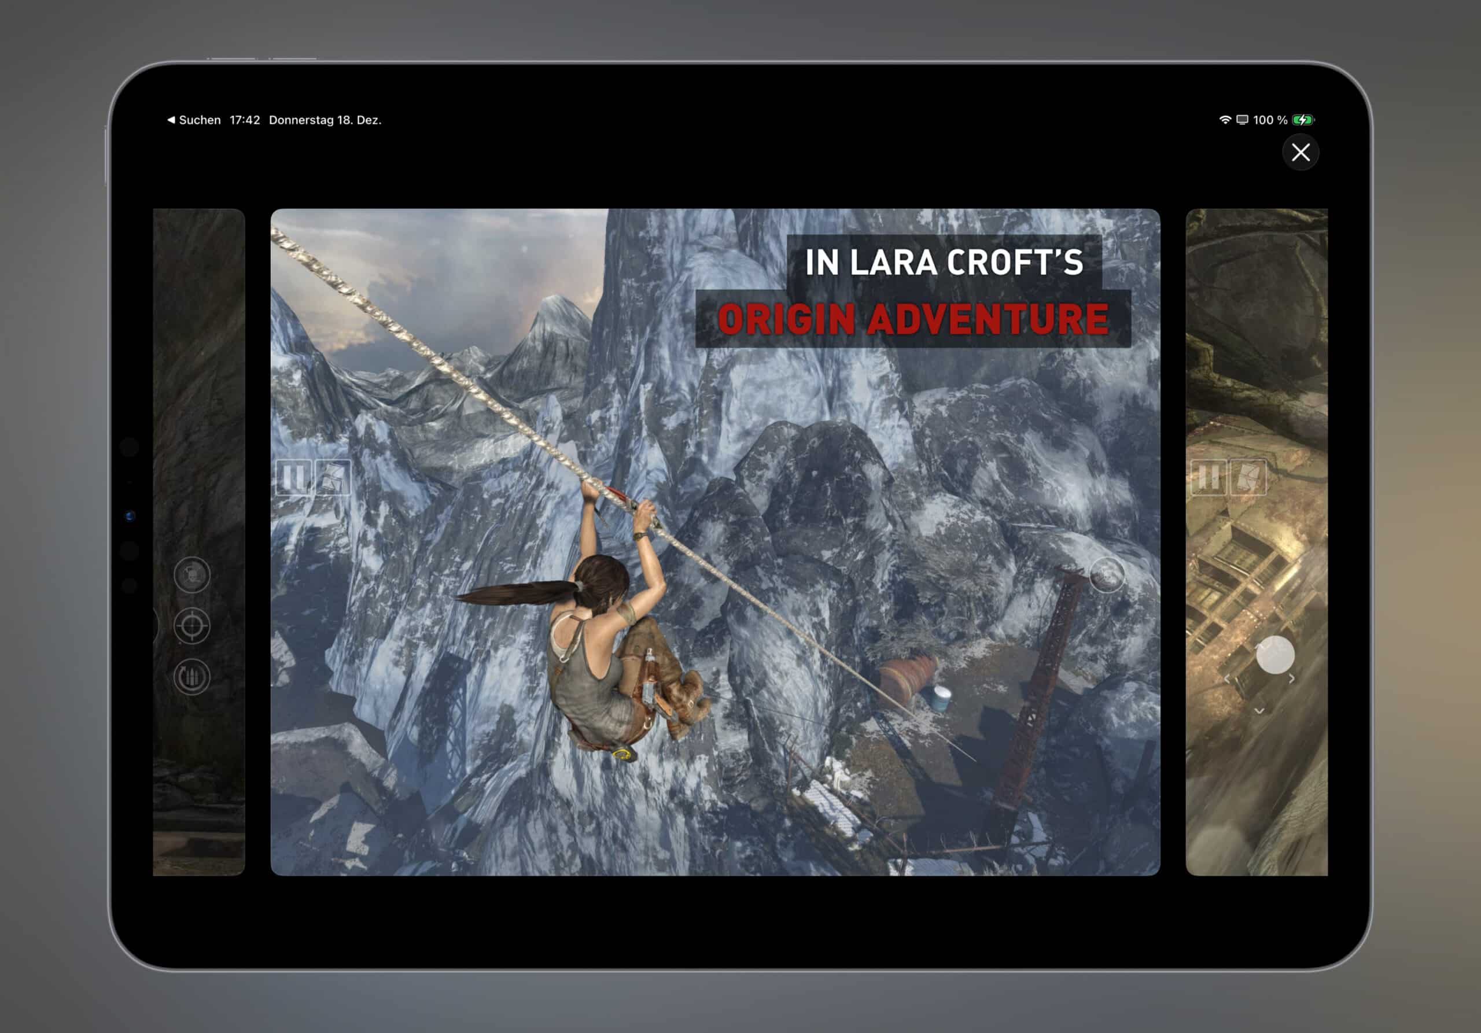
Task: Tap the down chevron under the joystick
Action: point(1260,712)
